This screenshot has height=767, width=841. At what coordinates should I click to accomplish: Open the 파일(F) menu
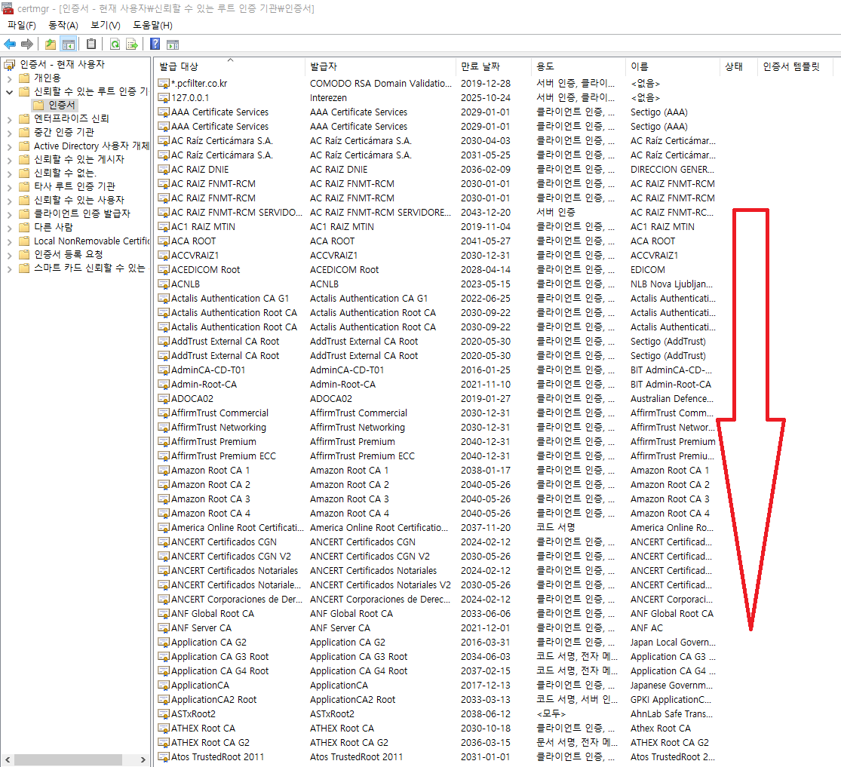[x=21, y=25]
